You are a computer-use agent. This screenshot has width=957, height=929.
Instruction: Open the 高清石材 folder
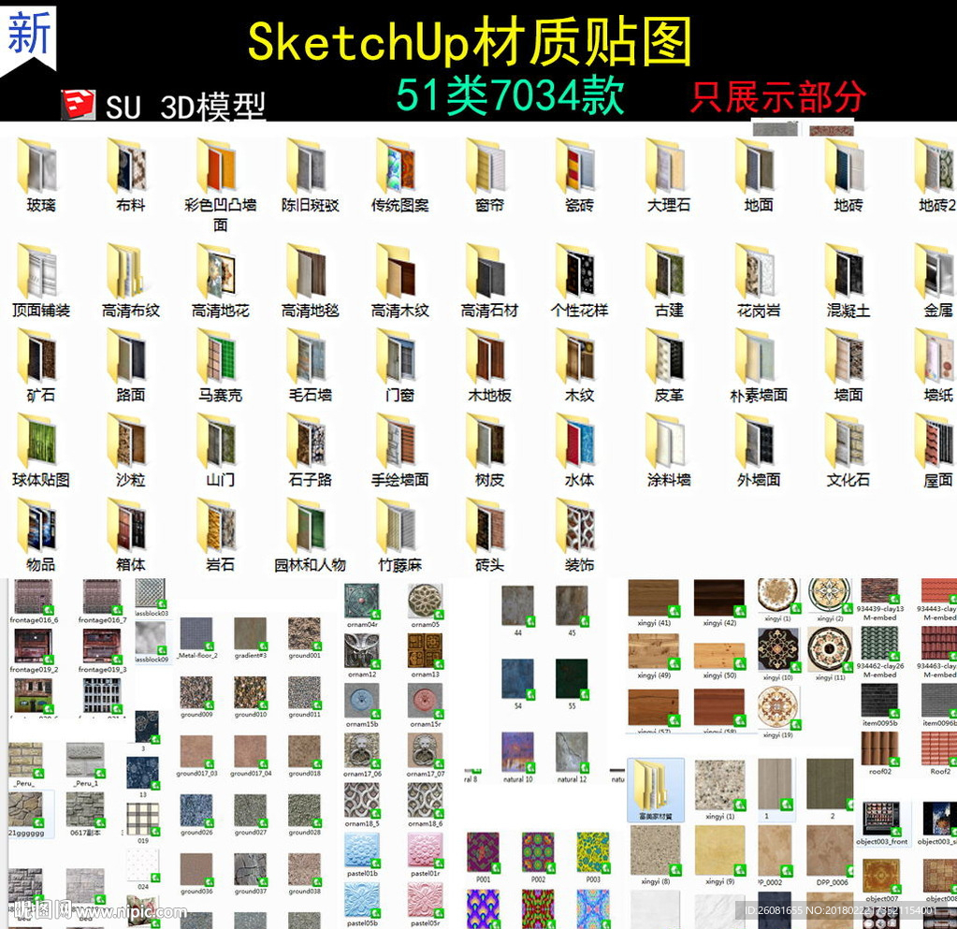coord(488,271)
